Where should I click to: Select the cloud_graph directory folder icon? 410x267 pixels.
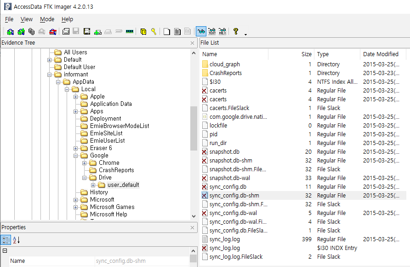pyautogui.click(x=205, y=64)
